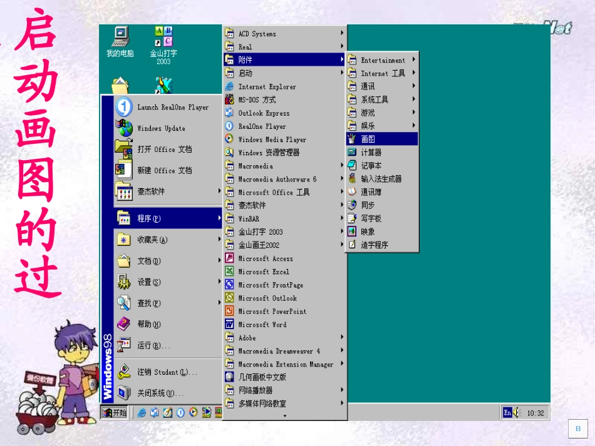The image size is (595, 446).
Task: Click the speaker volume tray icon
Action: point(517,413)
